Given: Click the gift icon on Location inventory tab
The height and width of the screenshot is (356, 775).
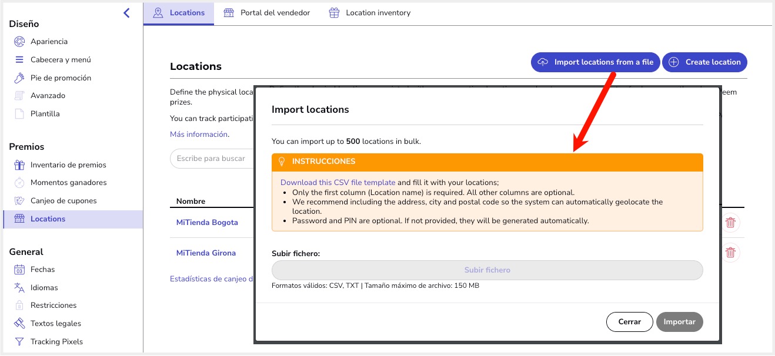Looking at the screenshot, I should (334, 13).
